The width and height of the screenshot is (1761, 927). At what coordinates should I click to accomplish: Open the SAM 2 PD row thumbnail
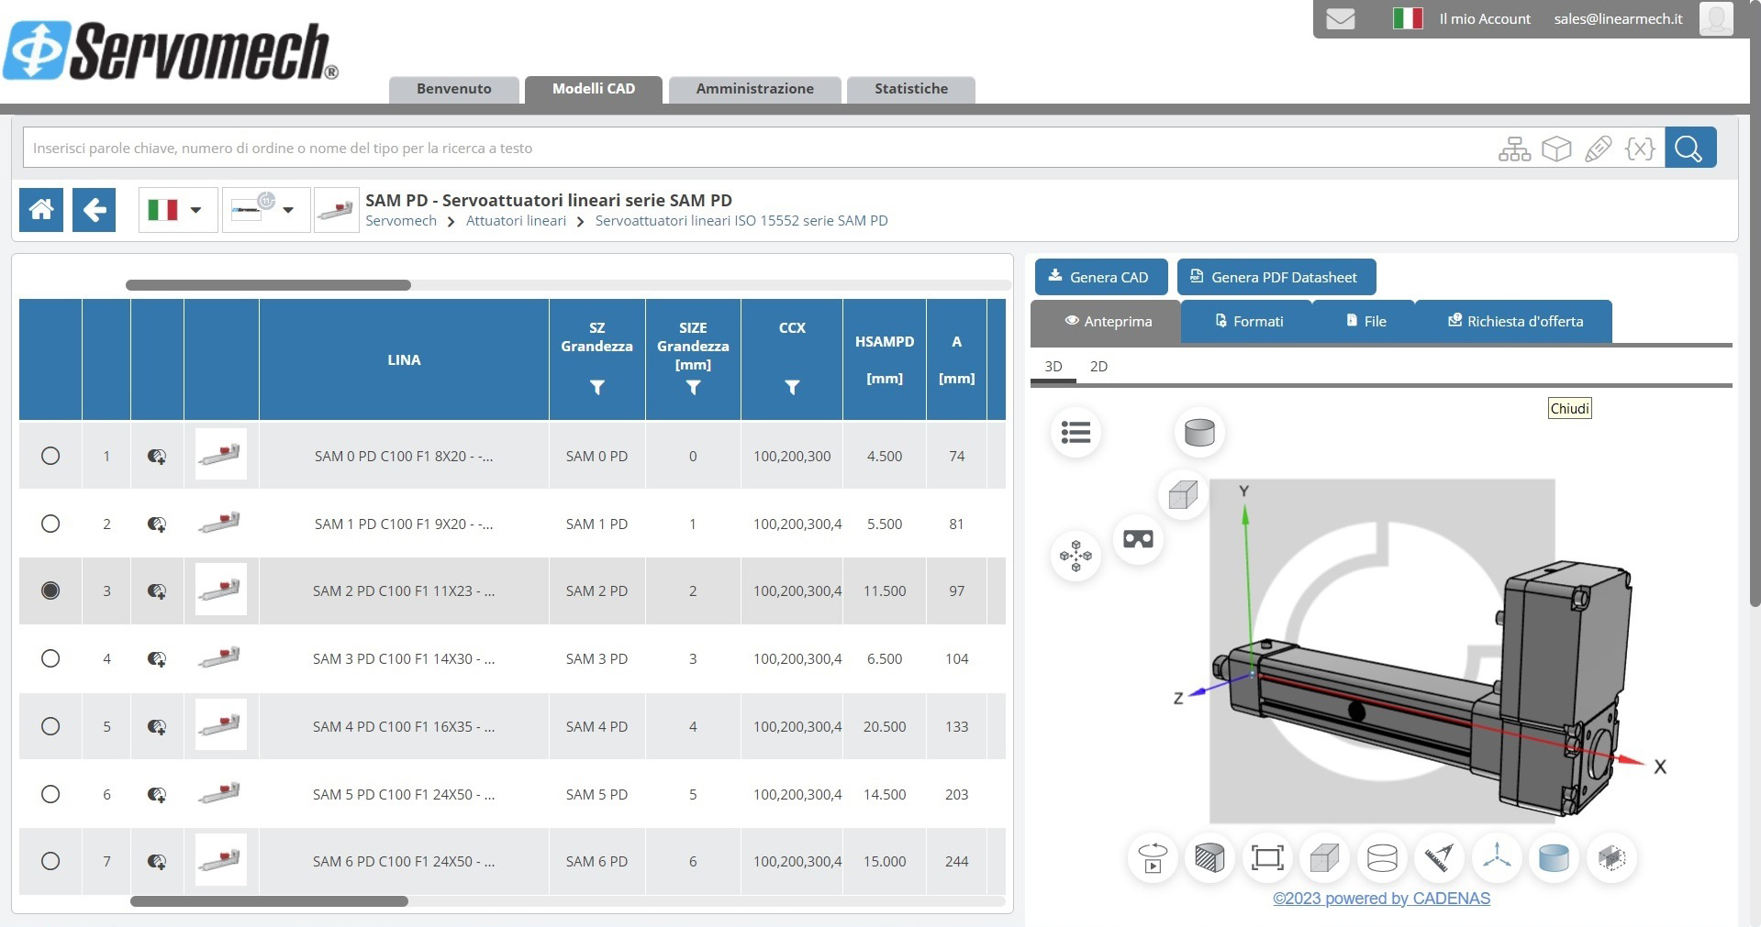coord(221,590)
